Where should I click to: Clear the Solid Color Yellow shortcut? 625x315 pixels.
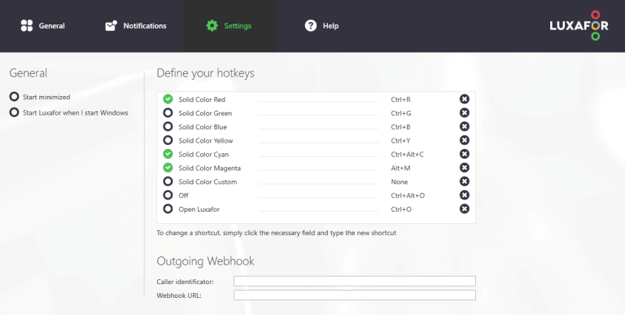coord(465,140)
